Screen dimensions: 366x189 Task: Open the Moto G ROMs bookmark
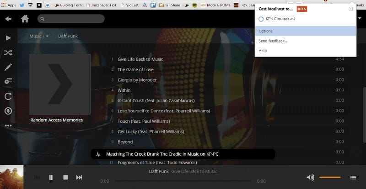[x=215, y=5]
